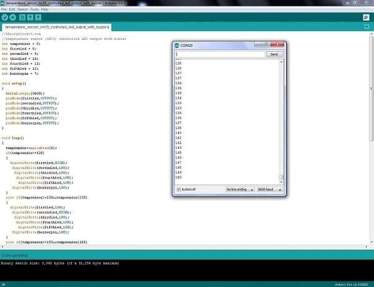Toggle the Autoscroll checkbox
Image resolution: width=374 pixels, height=287 pixels.
tap(178, 189)
